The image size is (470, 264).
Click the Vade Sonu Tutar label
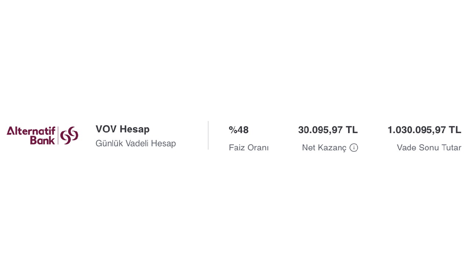click(x=429, y=148)
